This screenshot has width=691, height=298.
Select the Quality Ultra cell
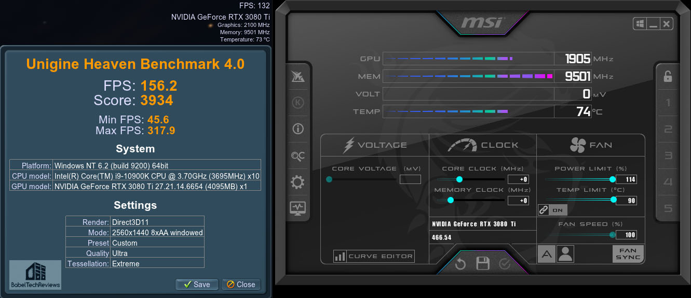(157, 253)
